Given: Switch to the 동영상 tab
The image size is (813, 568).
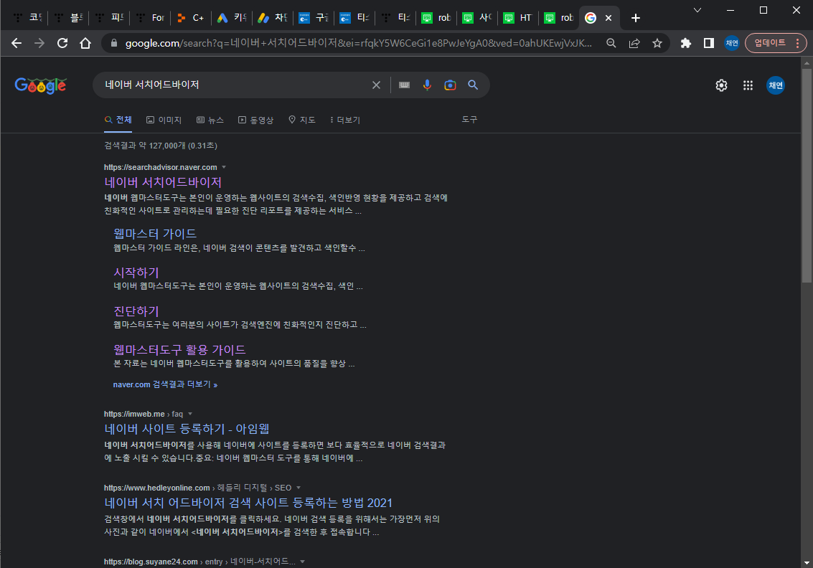Looking at the screenshot, I should (255, 120).
